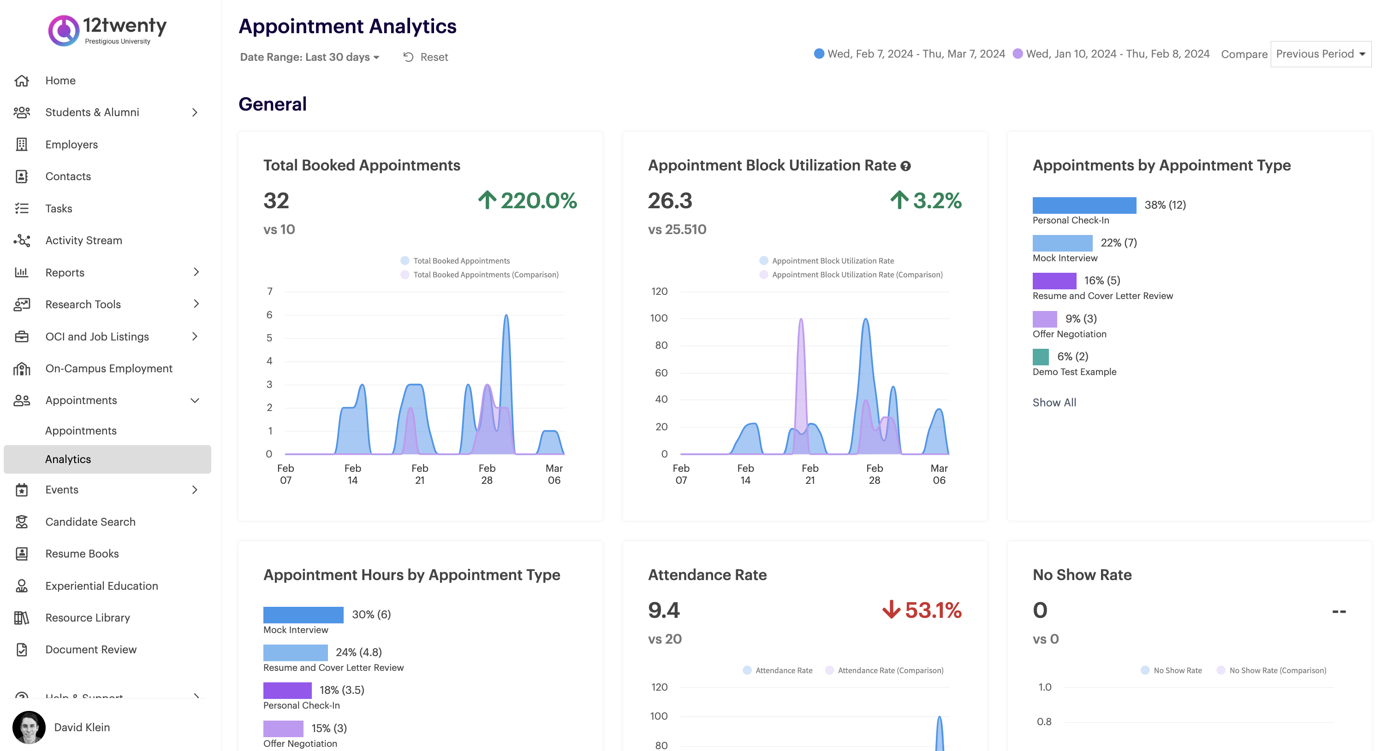Click the Demo Test Example 6% teal bar
This screenshot has width=1381, height=751.
pos(1041,357)
